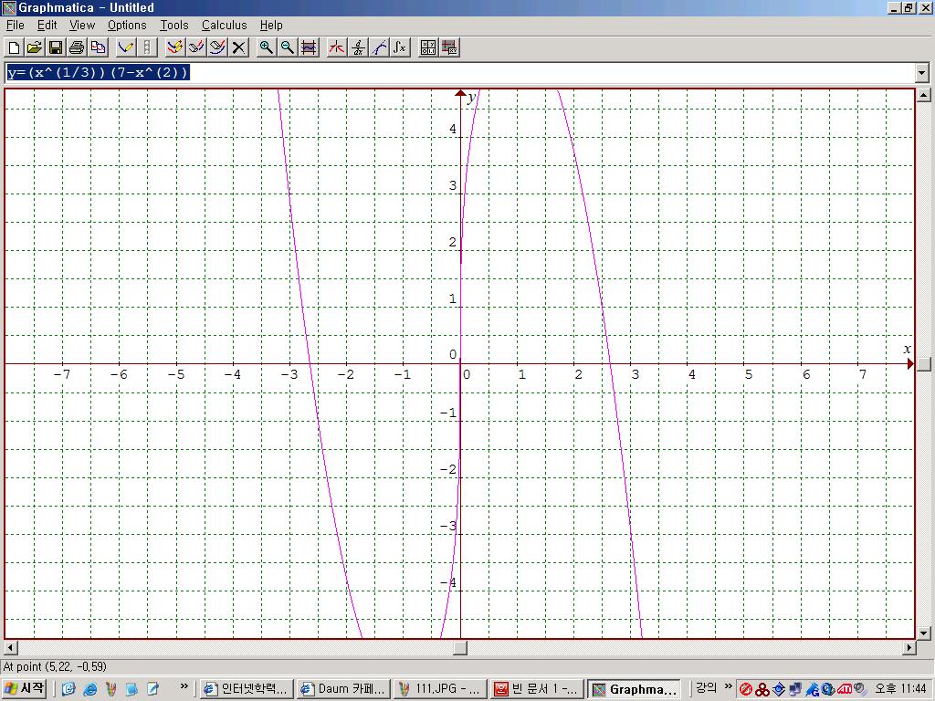Image resolution: width=935 pixels, height=701 pixels.
Task: Open the Options menu
Action: pyautogui.click(x=127, y=25)
